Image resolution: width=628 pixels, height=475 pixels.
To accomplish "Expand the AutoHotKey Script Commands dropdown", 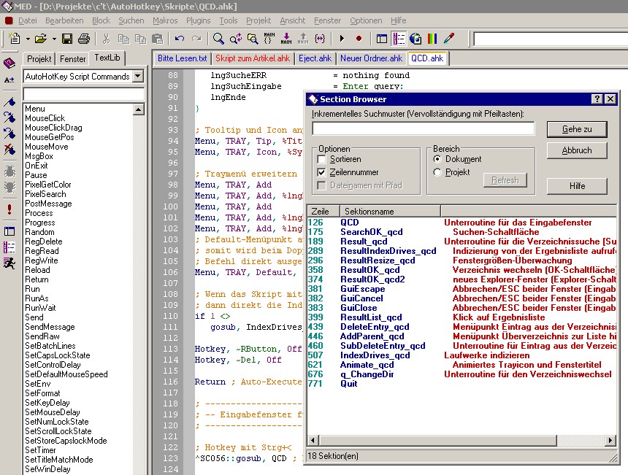I will 138,77.
